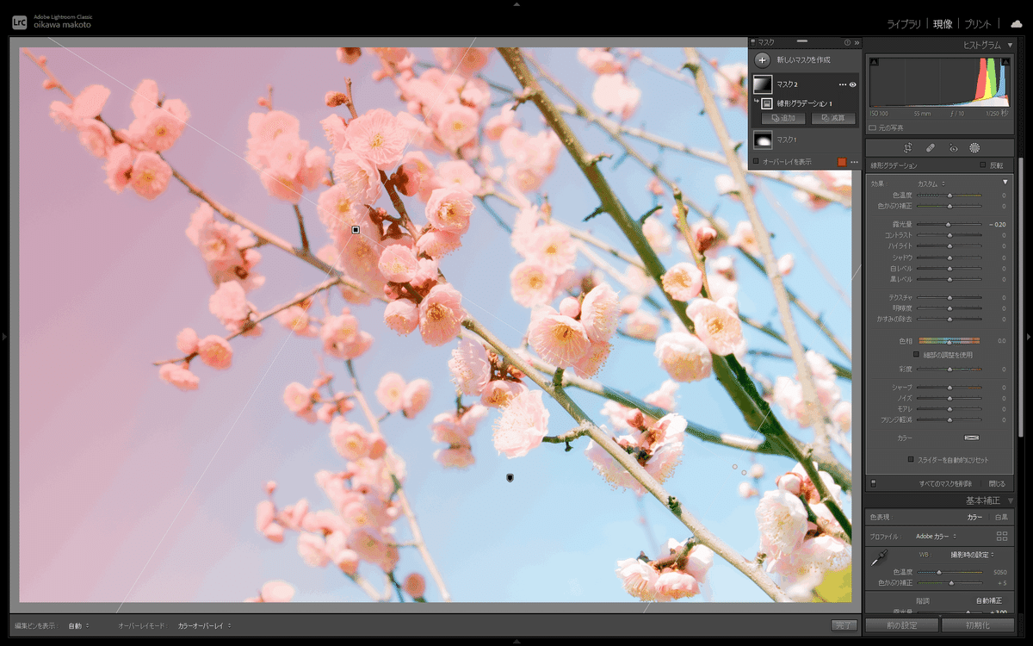The image size is (1033, 646).
Task: Adjust the basic 色温度 slider
Action: (x=949, y=572)
